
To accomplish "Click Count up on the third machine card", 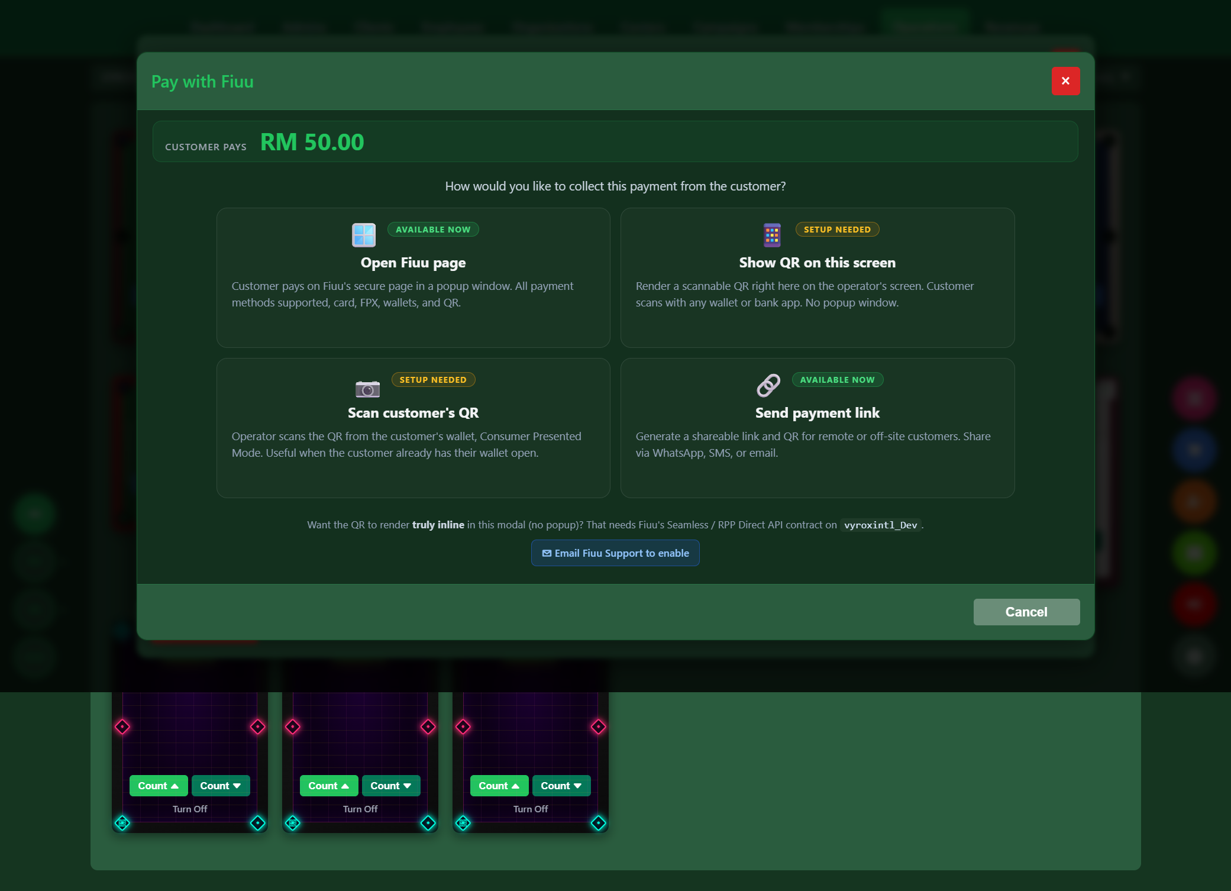I will [499, 786].
